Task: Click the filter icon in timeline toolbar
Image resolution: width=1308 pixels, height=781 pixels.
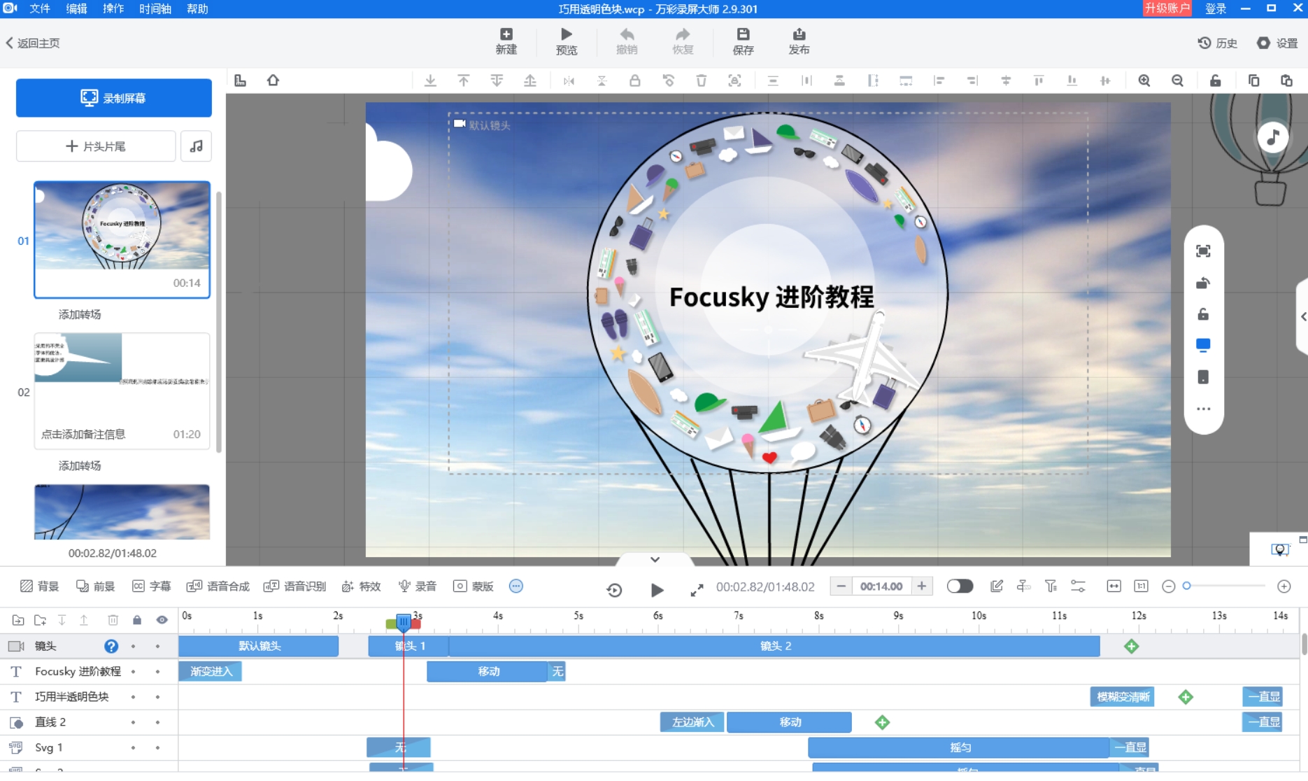Action: point(1051,586)
